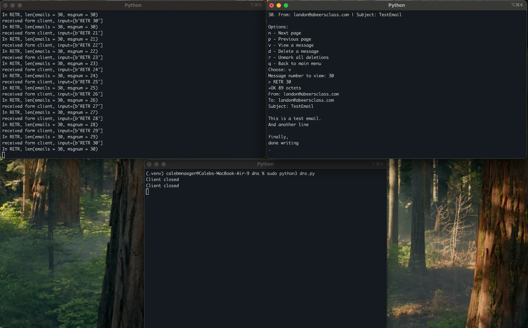This screenshot has height=328, width=528.
Task: Click the 'p - Previous page' option line
Action: coord(290,39)
